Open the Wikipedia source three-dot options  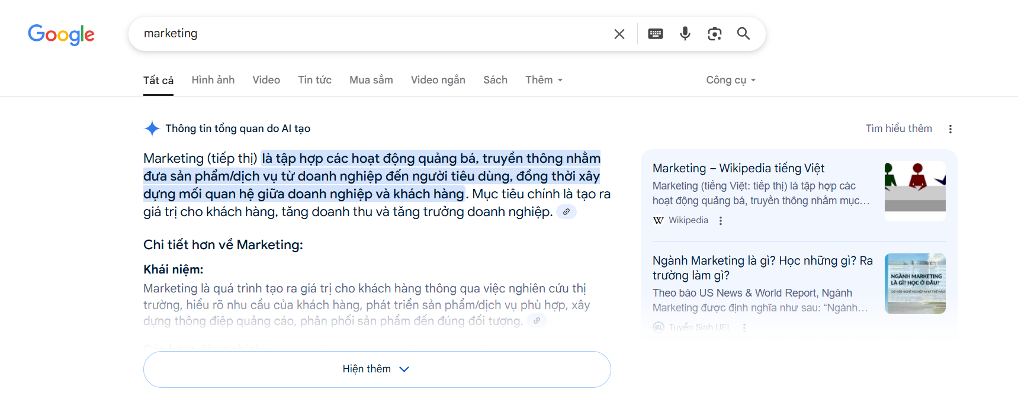pos(721,221)
